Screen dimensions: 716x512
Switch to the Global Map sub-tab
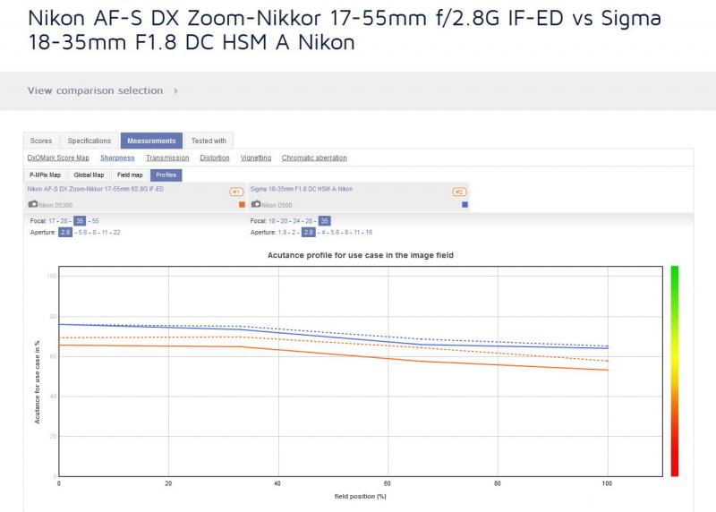pos(89,175)
